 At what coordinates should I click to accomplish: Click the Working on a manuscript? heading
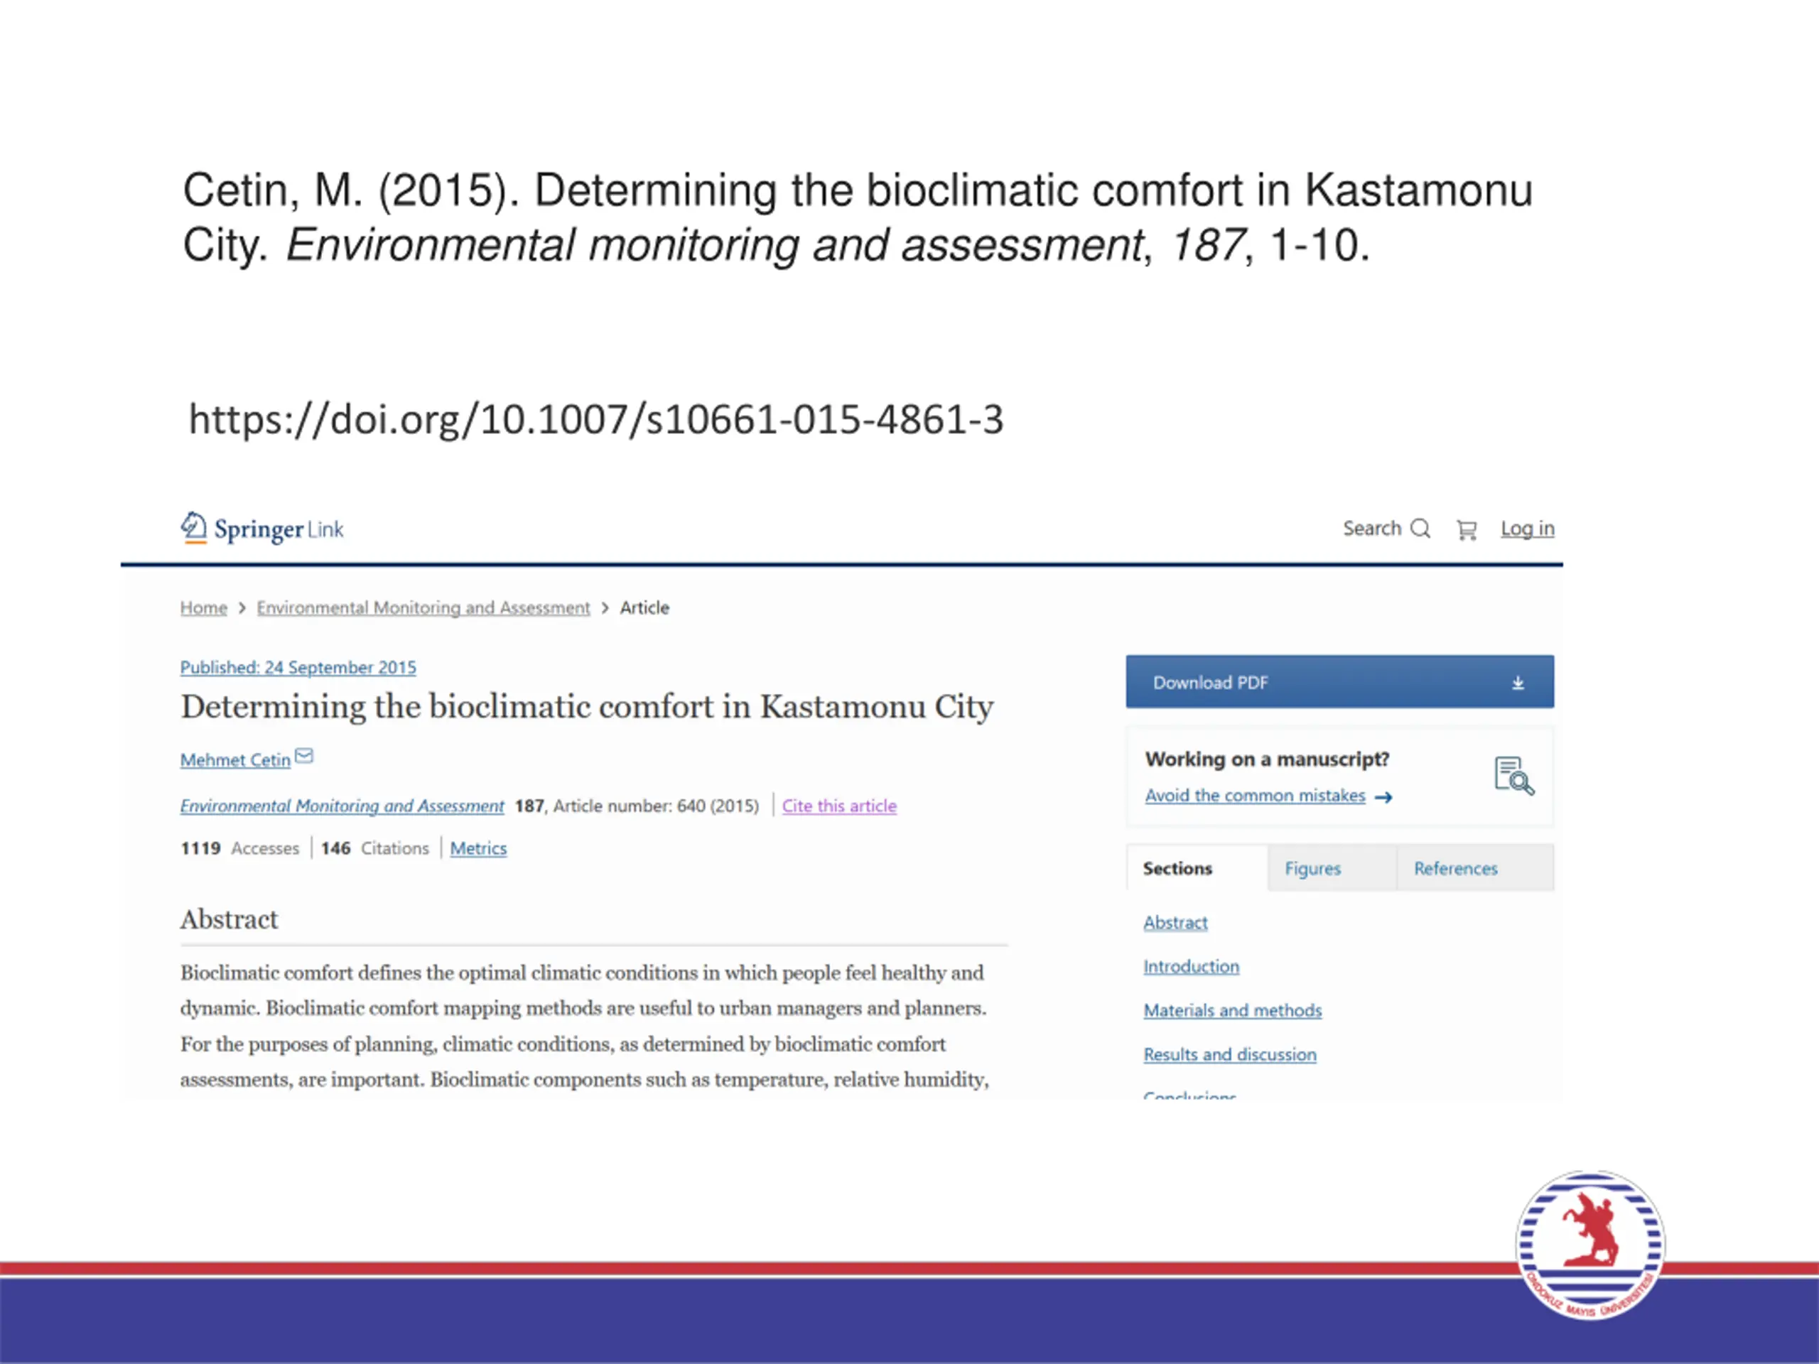pyautogui.click(x=1267, y=759)
